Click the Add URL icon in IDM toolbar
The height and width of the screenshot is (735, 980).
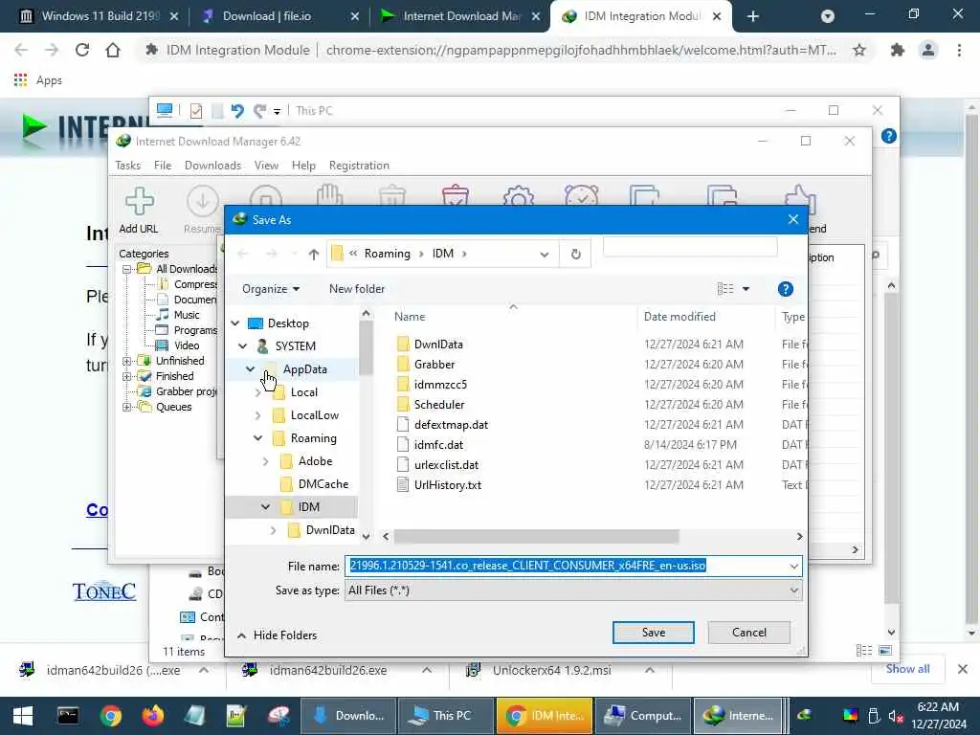(139, 201)
